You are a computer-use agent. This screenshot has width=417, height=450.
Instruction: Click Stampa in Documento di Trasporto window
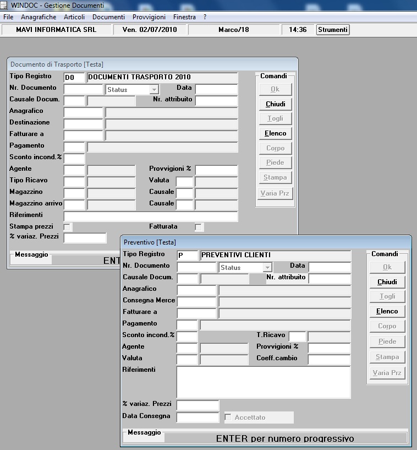click(276, 177)
